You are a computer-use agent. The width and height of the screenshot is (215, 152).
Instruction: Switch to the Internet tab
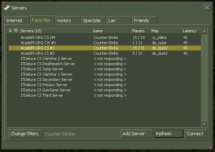17,20
